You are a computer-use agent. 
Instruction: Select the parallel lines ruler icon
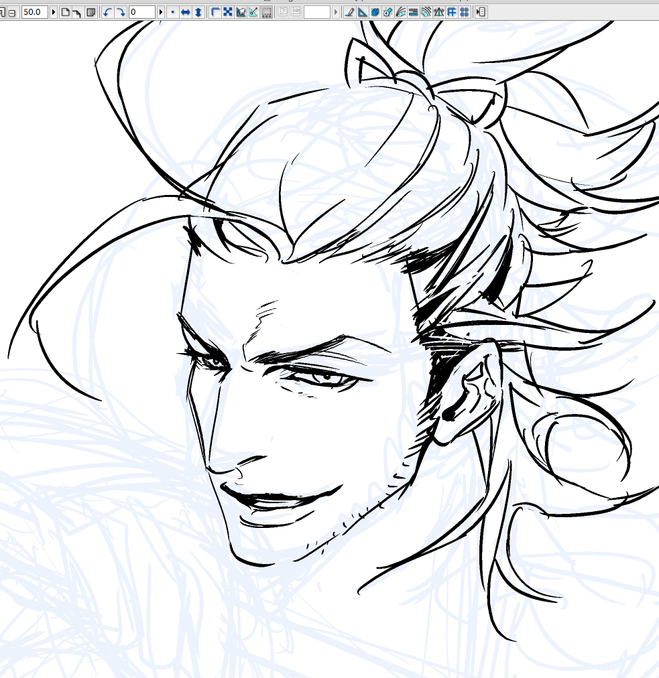click(x=413, y=12)
